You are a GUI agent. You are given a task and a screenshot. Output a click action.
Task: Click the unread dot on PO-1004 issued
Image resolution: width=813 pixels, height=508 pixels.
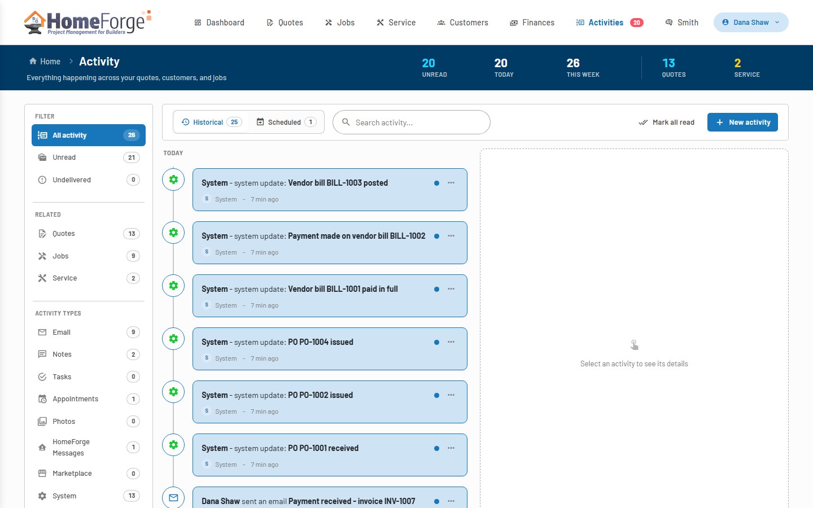pyautogui.click(x=436, y=342)
